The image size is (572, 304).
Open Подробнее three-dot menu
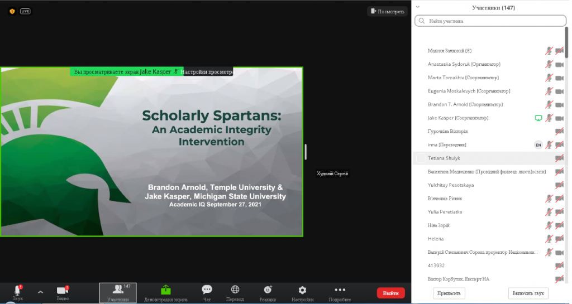[x=340, y=293]
